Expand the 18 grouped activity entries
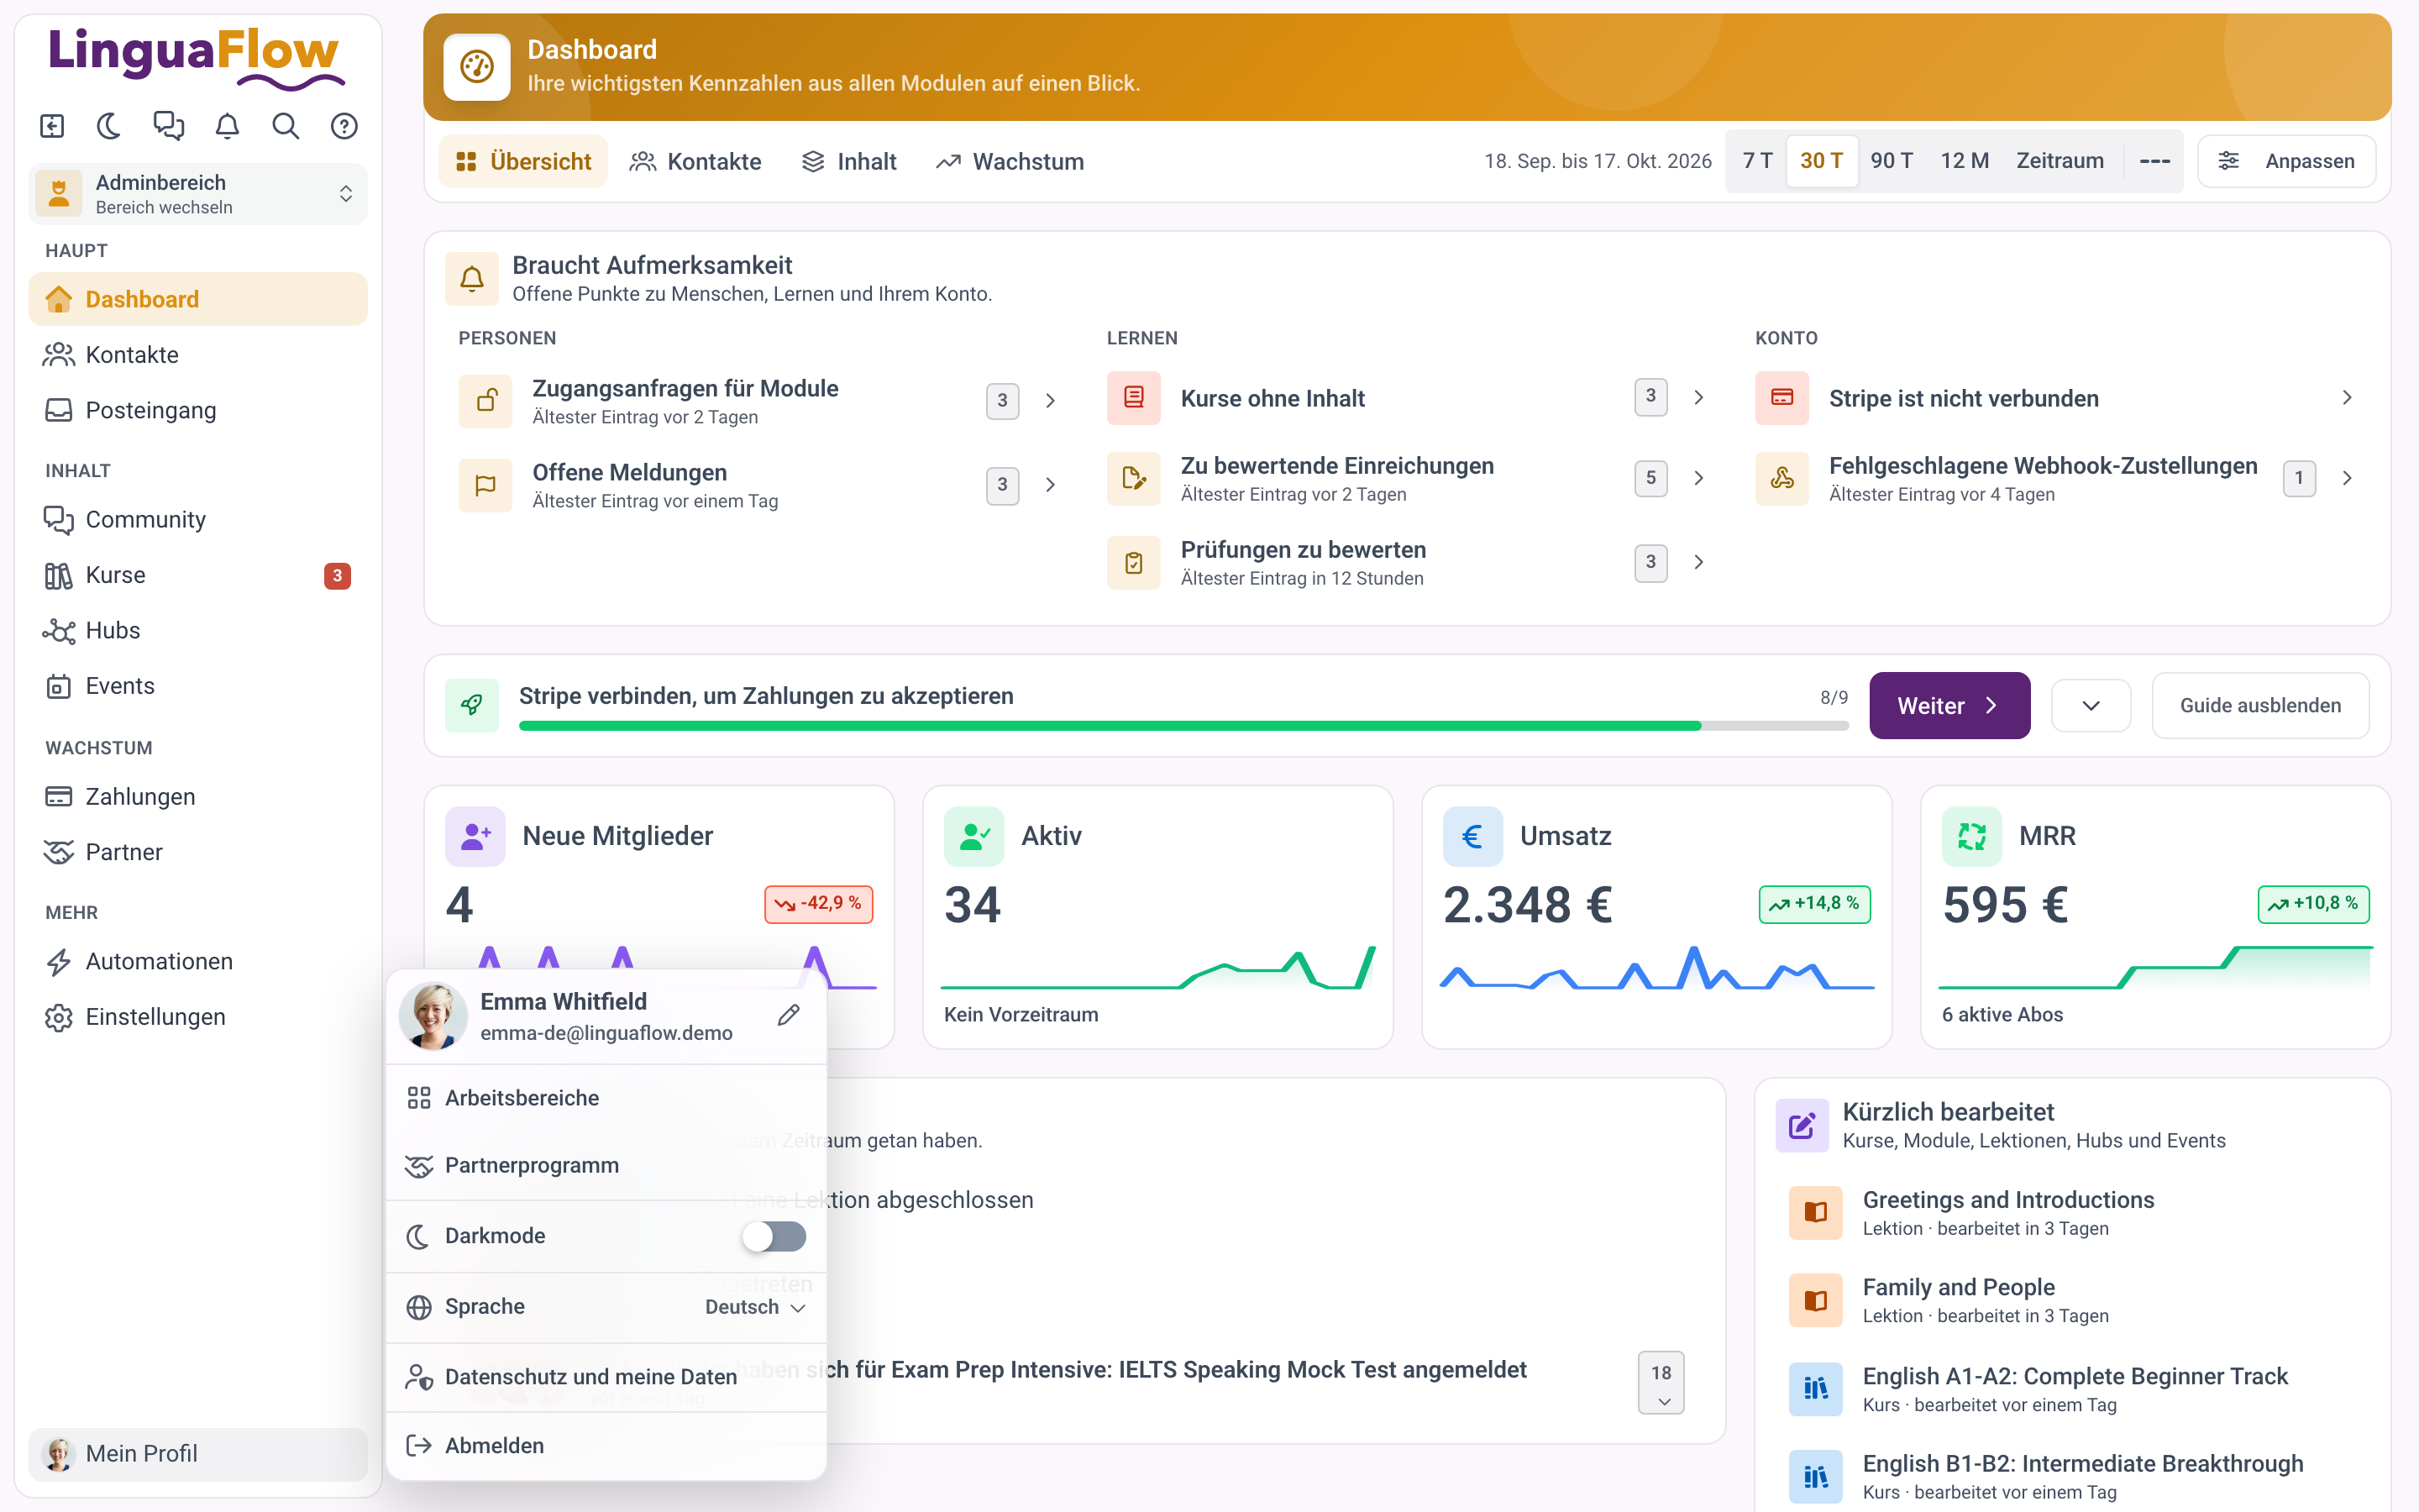The height and width of the screenshot is (1512, 2419). (1661, 1383)
